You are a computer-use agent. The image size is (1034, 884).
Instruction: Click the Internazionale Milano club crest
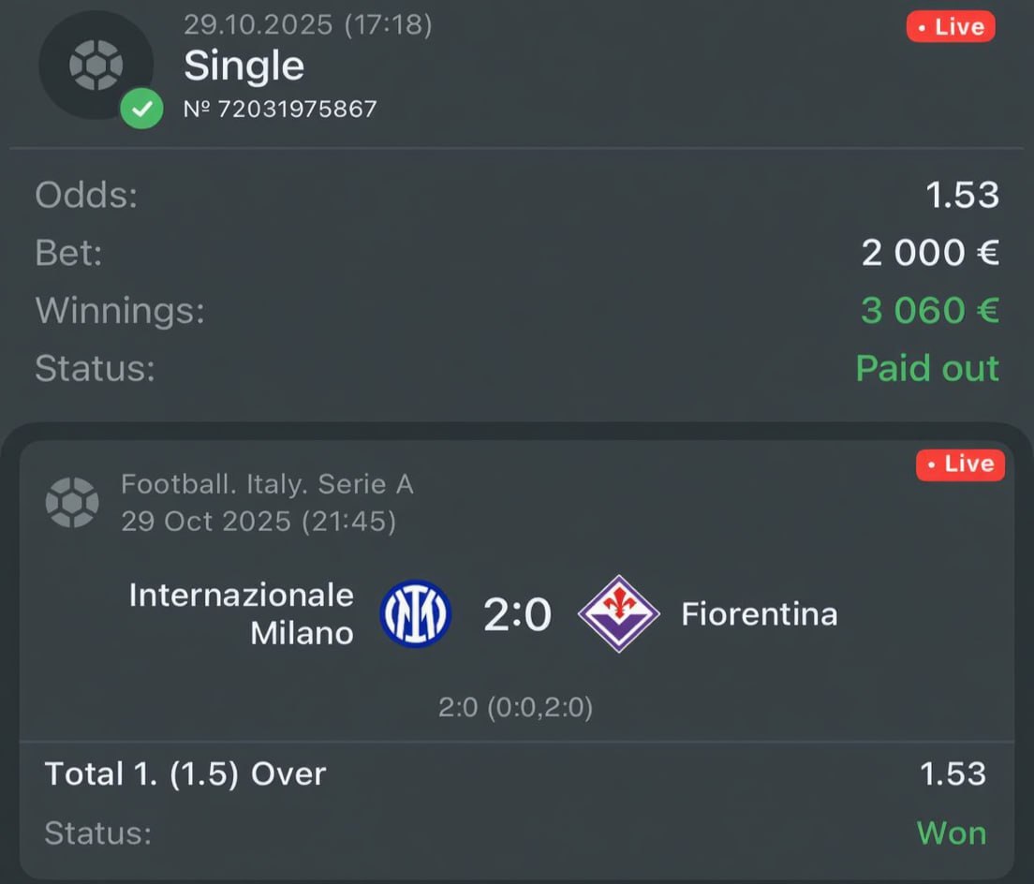tap(416, 614)
